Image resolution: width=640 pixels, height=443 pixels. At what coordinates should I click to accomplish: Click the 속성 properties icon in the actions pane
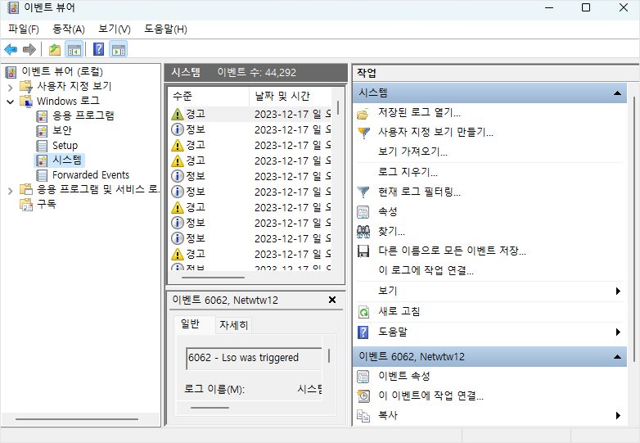pos(364,212)
